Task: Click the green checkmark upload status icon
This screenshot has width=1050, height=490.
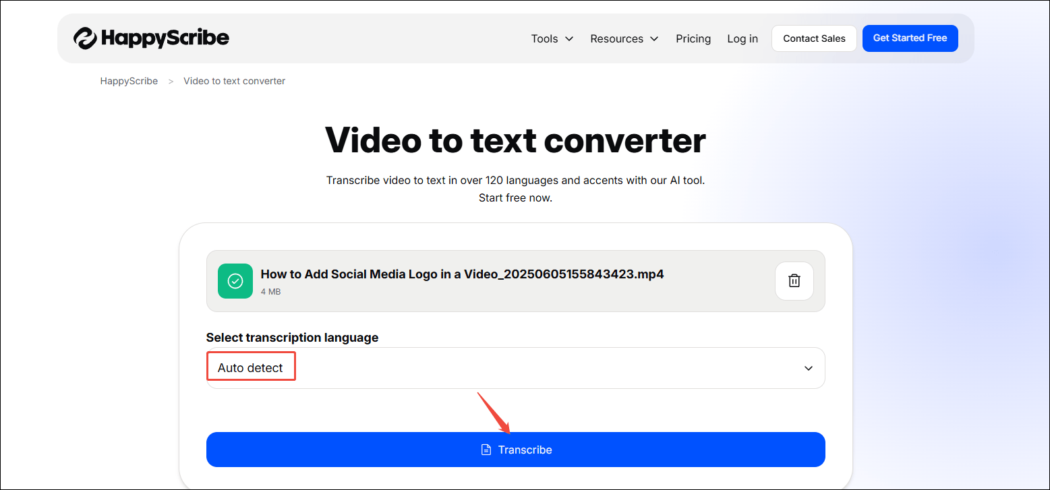Action: [235, 281]
